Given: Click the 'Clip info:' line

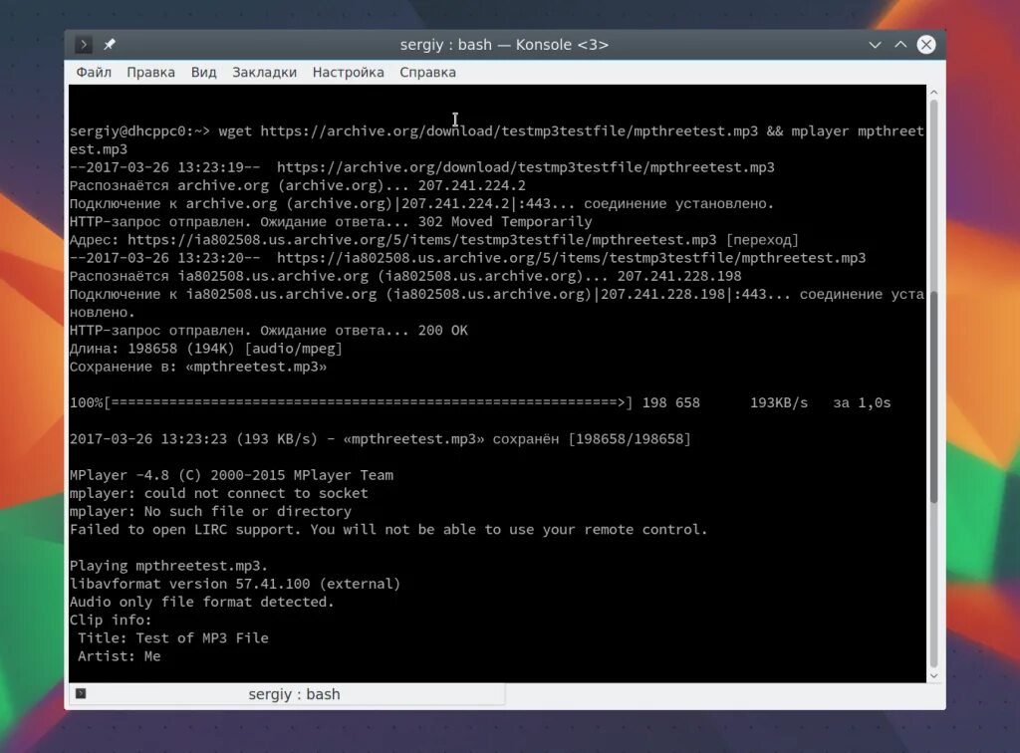Looking at the screenshot, I should pyautogui.click(x=111, y=620).
